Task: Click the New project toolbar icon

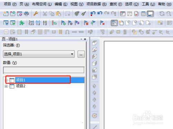Action: (x=6, y=14)
